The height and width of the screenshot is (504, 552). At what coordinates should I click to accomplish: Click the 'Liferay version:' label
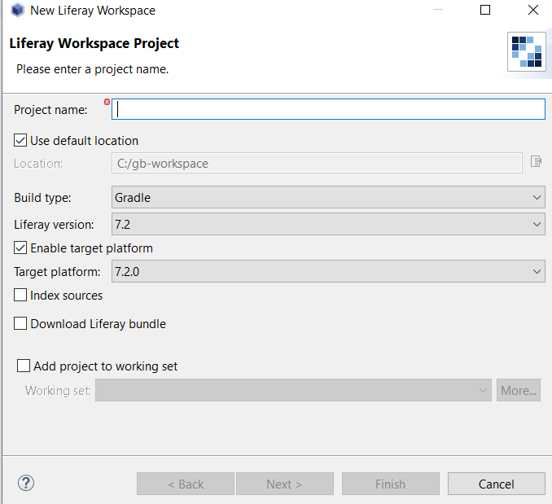(x=54, y=225)
